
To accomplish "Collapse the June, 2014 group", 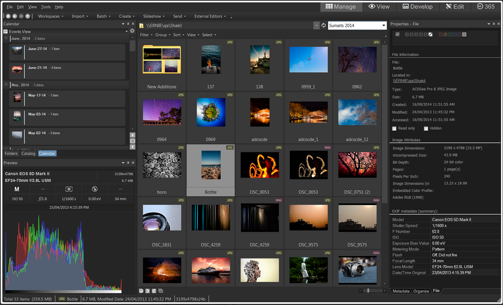I will point(6,38).
